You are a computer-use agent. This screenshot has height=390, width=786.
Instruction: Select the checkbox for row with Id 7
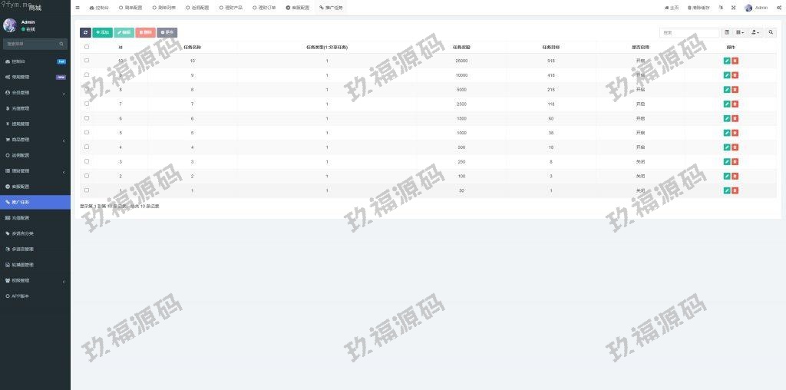point(87,104)
